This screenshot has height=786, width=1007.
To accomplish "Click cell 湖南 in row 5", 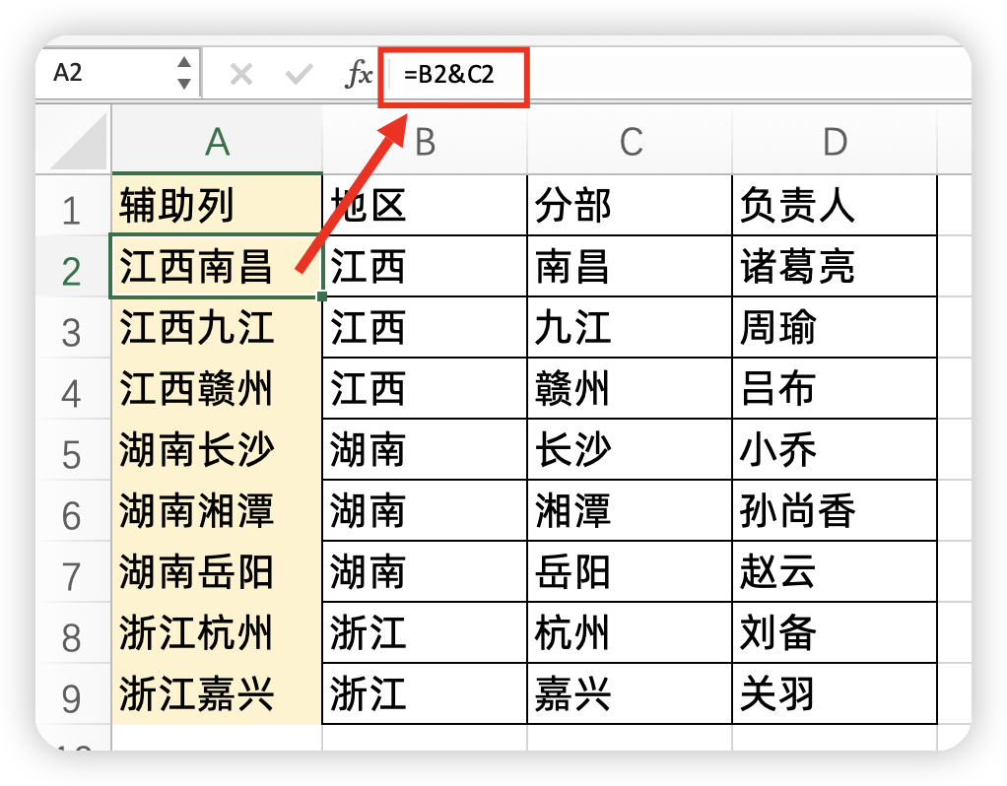I will tap(425, 449).
